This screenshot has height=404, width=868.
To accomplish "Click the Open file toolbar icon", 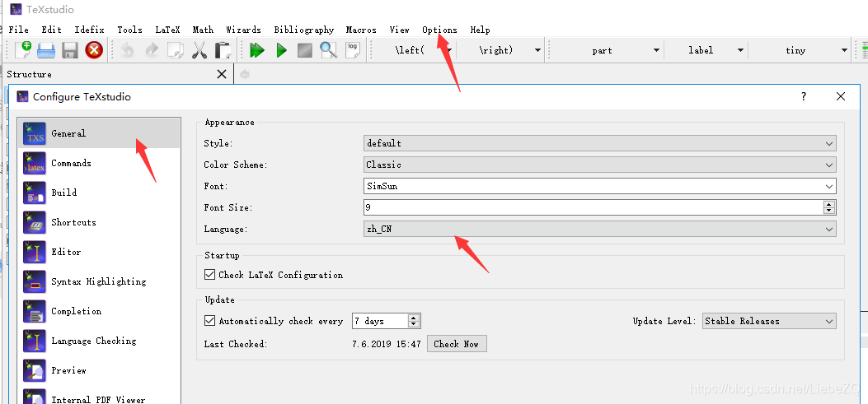I will [x=46, y=50].
